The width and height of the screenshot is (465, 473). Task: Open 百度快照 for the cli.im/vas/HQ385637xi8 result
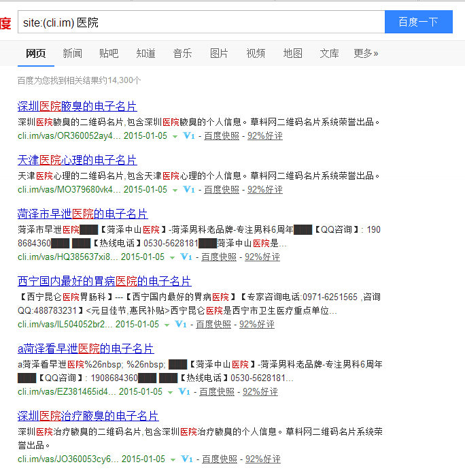point(219,257)
